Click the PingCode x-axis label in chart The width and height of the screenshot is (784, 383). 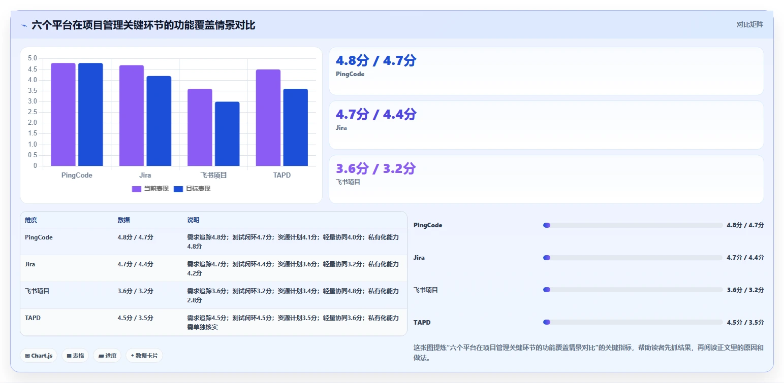click(77, 175)
